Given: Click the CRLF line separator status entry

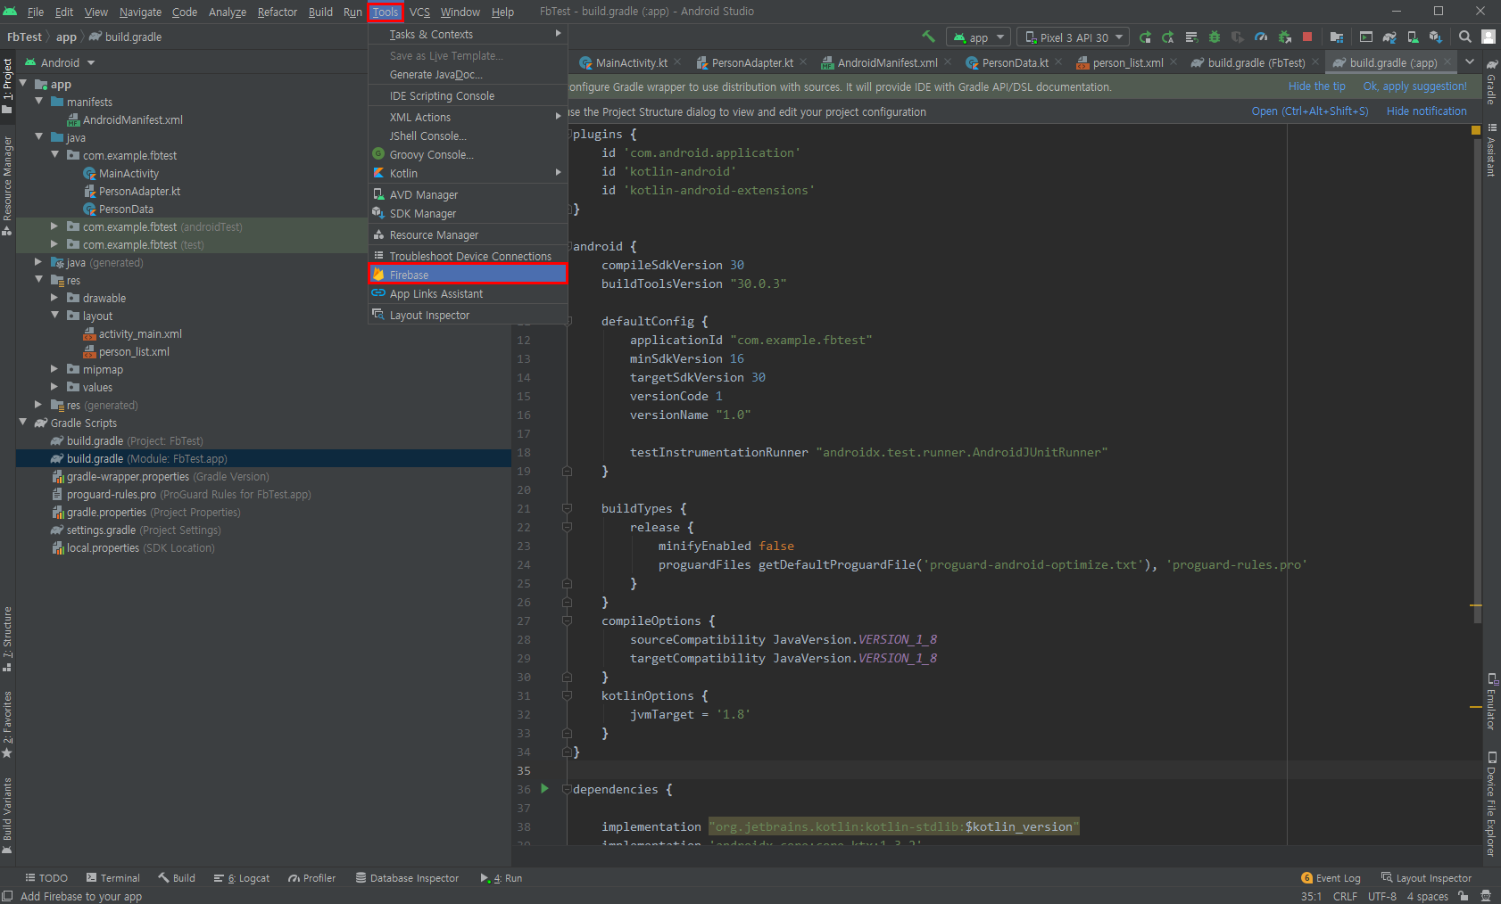Looking at the screenshot, I should [x=1345, y=896].
